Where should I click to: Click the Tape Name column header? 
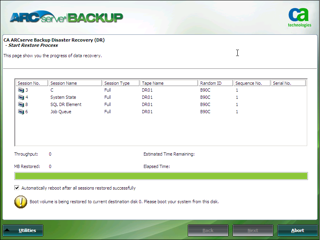point(169,83)
